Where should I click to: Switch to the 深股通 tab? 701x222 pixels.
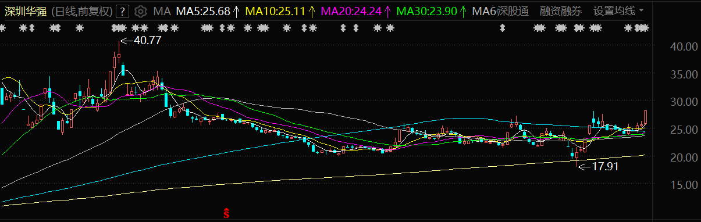coord(513,11)
